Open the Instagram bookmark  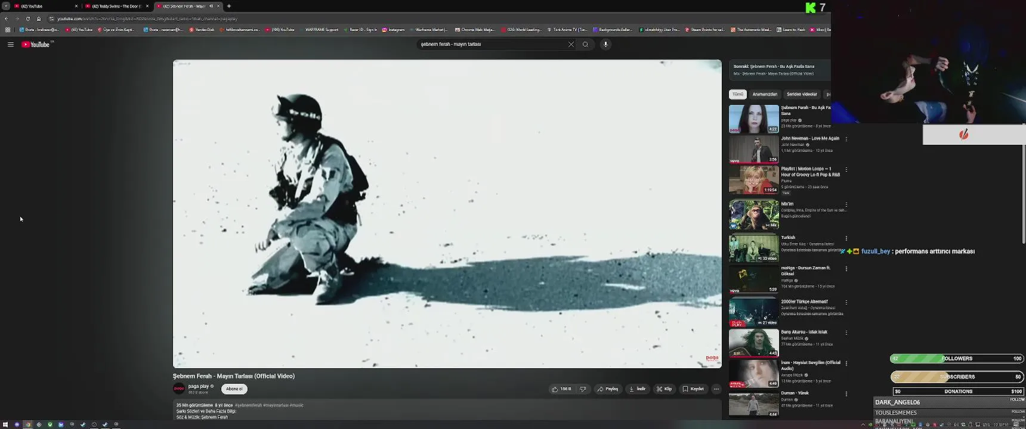click(393, 29)
